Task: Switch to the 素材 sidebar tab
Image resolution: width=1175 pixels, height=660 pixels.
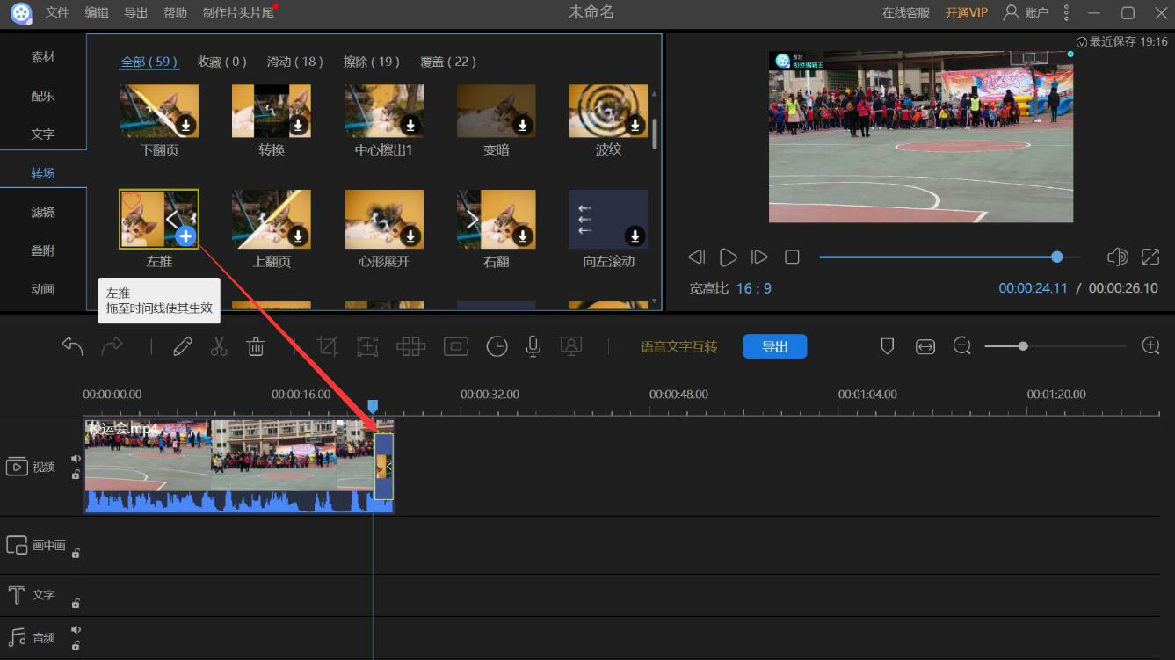Action: [x=43, y=57]
